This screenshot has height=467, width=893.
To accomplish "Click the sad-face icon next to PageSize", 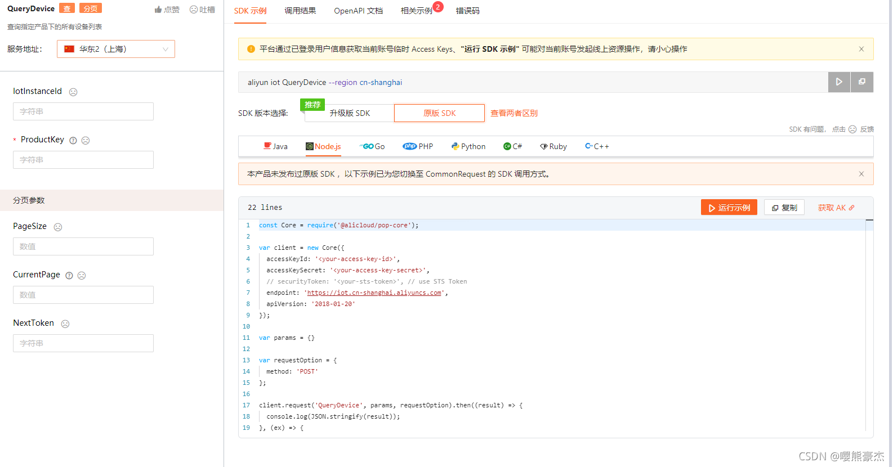I will tap(58, 227).
